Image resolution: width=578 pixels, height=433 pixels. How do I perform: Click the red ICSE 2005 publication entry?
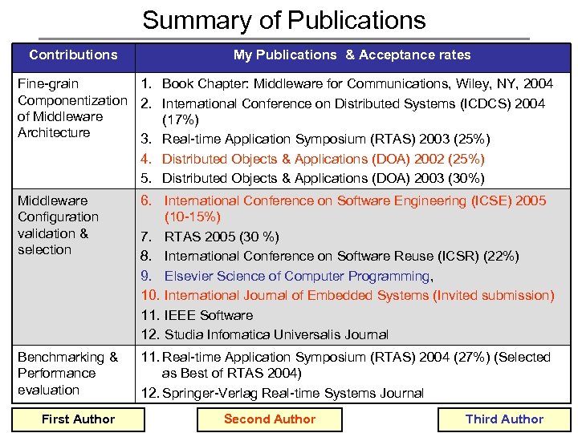344,208
